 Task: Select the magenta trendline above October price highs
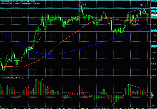tap(134, 11)
